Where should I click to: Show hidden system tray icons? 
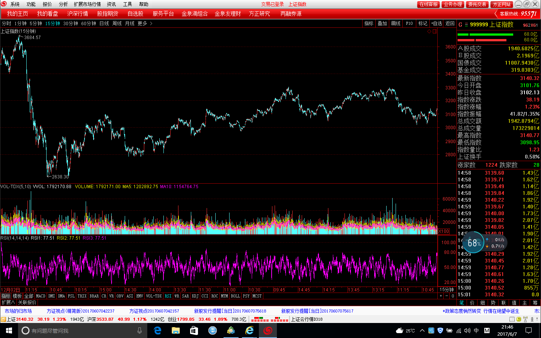tap(422, 330)
